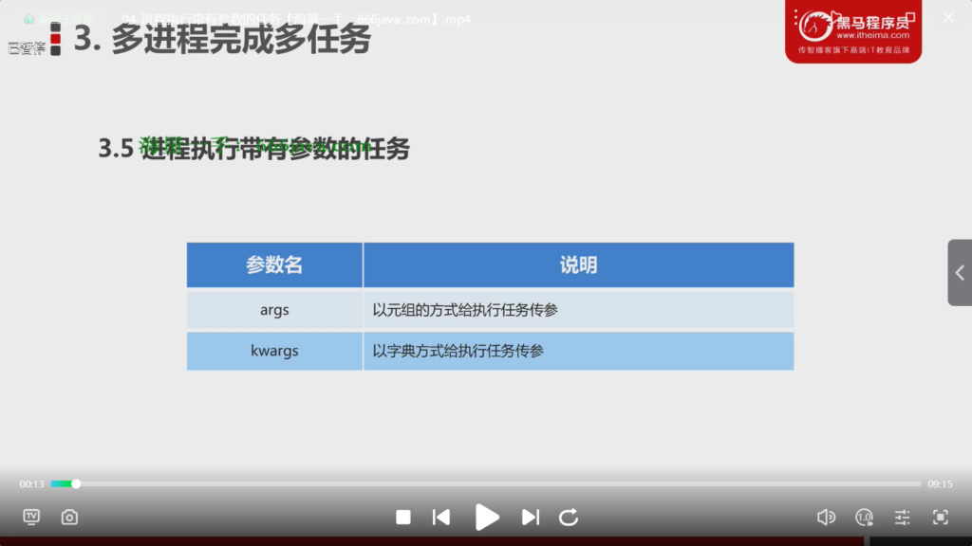
Task: Mute audio using the speaker icon
Action: pyautogui.click(x=826, y=517)
